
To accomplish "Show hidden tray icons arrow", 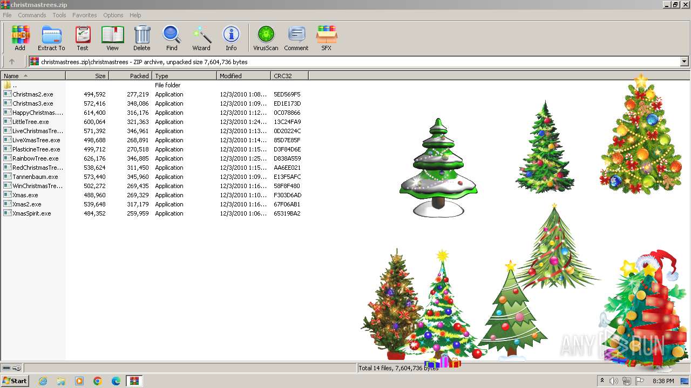I will (x=602, y=381).
